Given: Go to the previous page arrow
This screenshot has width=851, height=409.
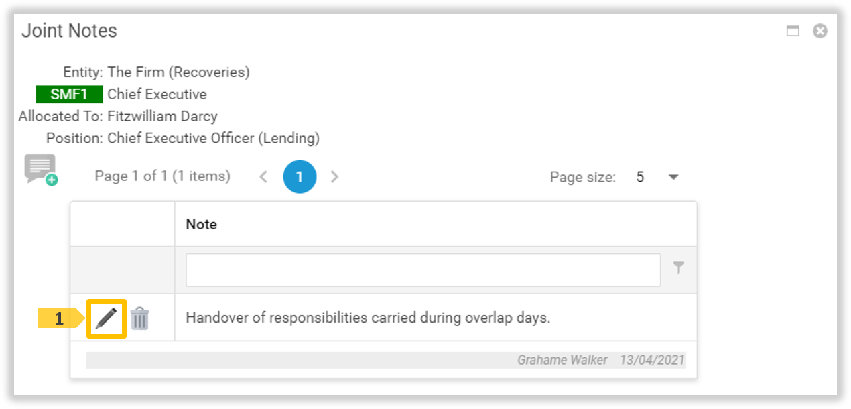Looking at the screenshot, I should 263,177.
